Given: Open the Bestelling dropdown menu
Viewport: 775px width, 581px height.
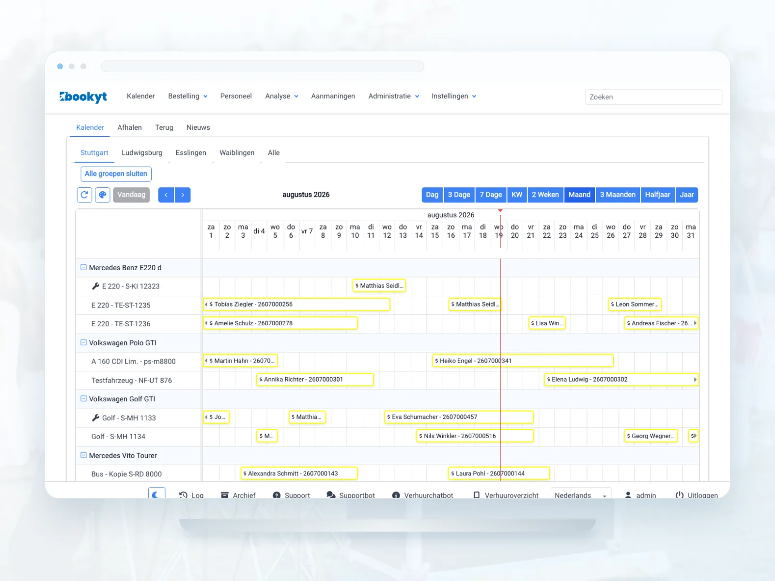Looking at the screenshot, I should coord(188,96).
